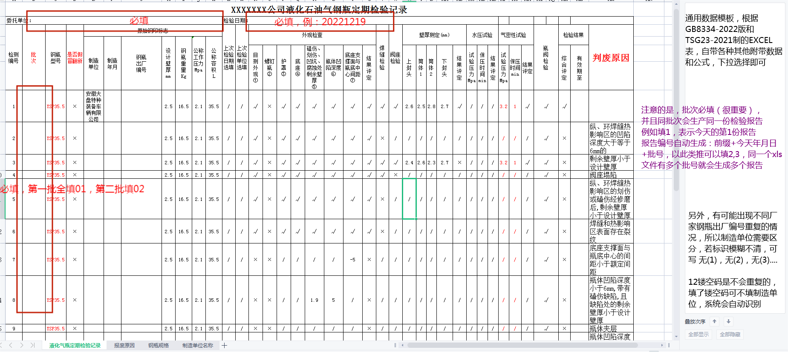The height and width of the screenshot is (352, 788).
Task: Go to previous sheet tab arrow
Action: pyautogui.click(x=11, y=345)
